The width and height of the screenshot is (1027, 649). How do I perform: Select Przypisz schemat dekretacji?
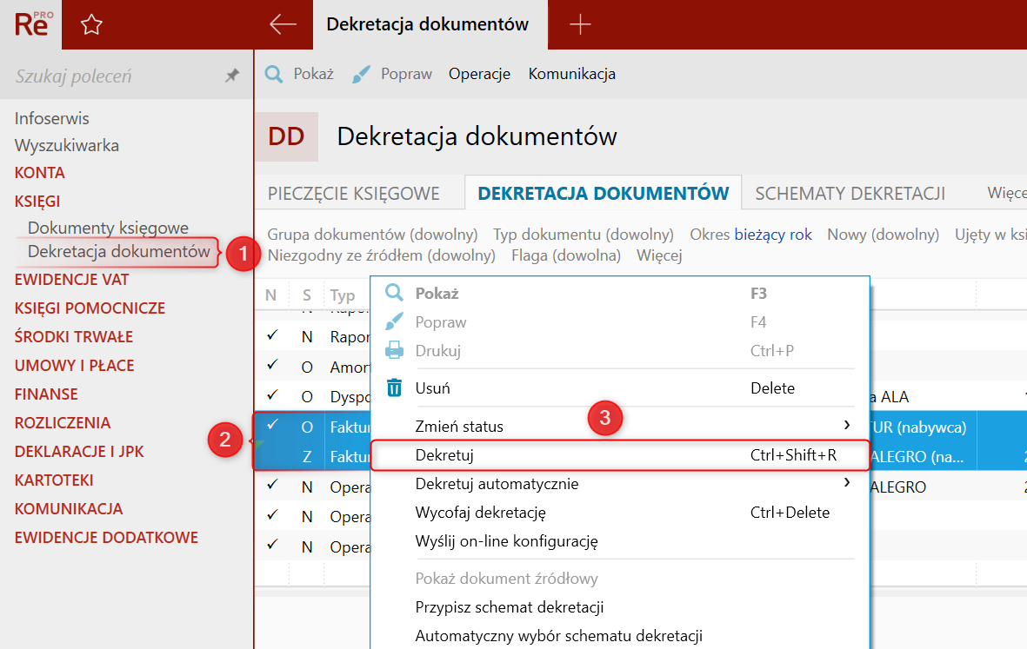click(620, 607)
